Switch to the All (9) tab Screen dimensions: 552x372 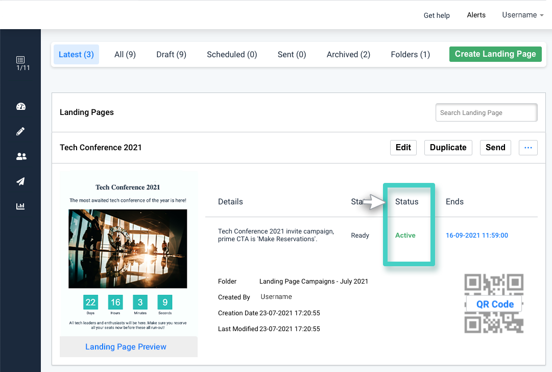coord(125,54)
